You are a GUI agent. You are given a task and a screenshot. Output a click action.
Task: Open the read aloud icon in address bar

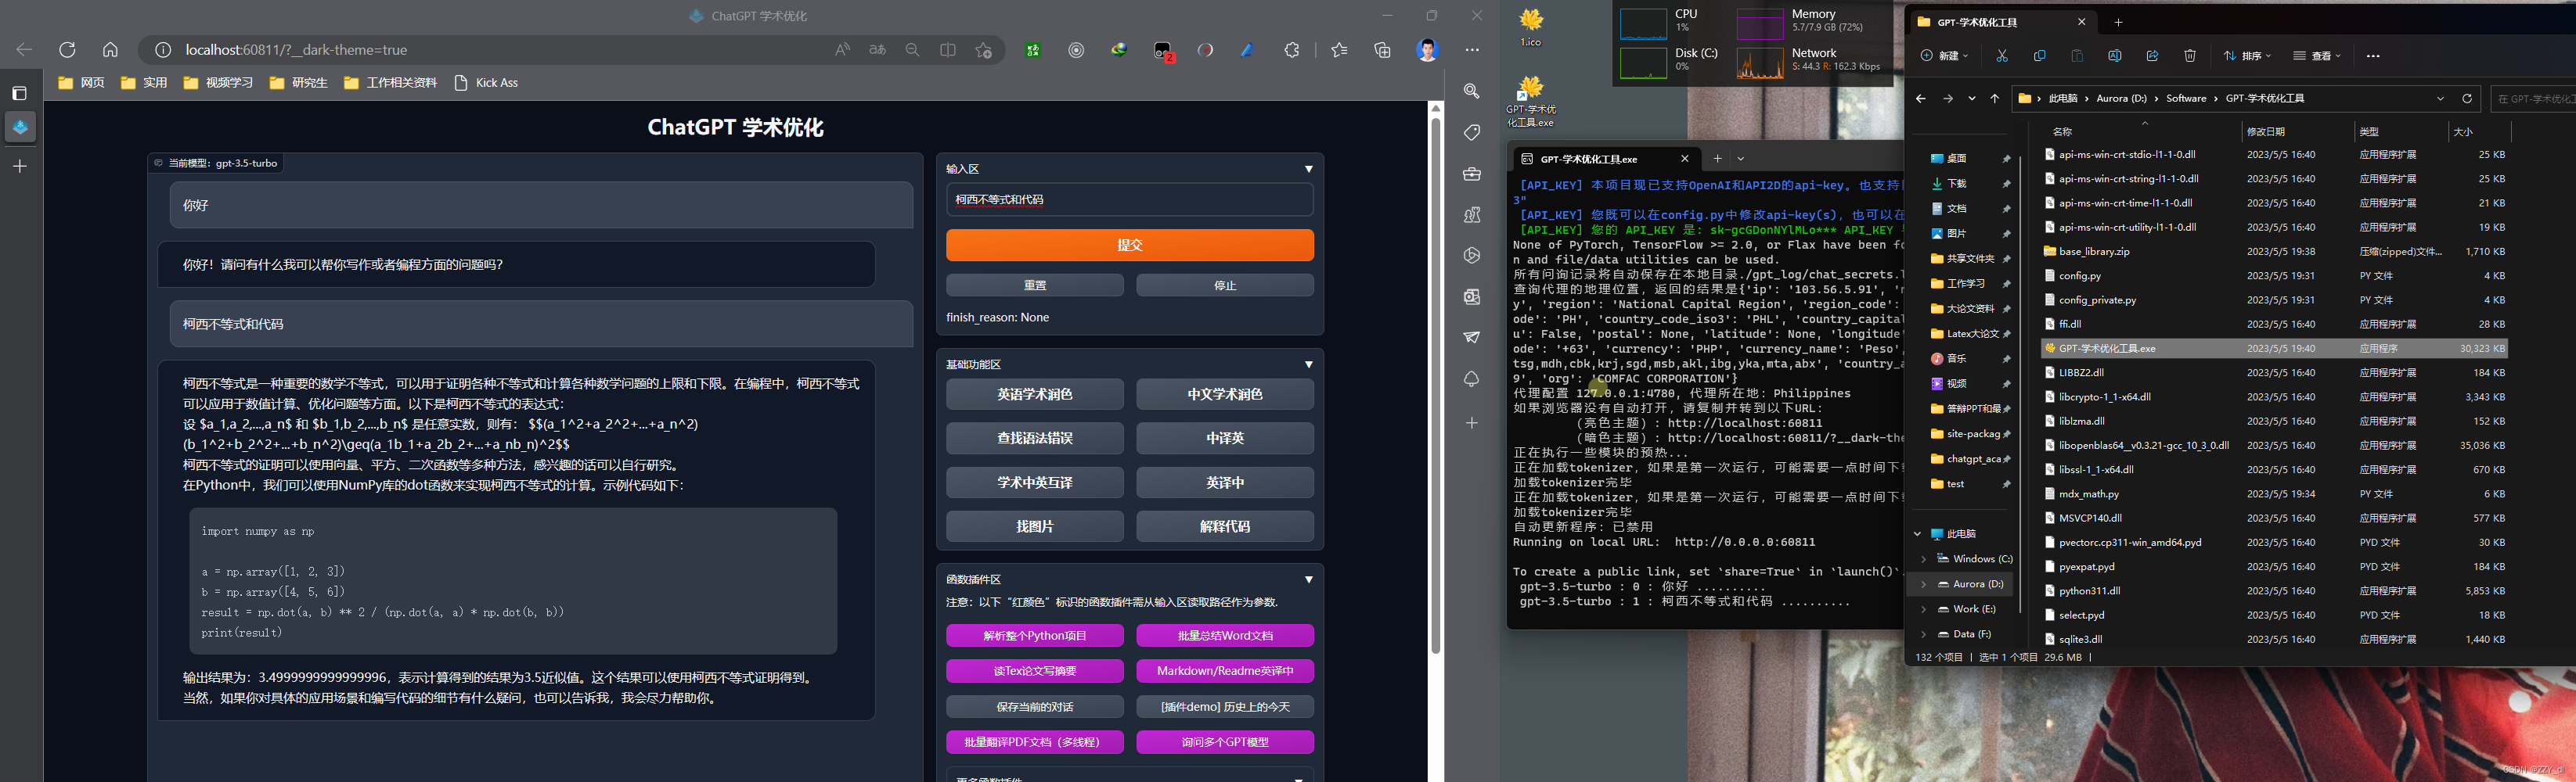pos(842,50)
